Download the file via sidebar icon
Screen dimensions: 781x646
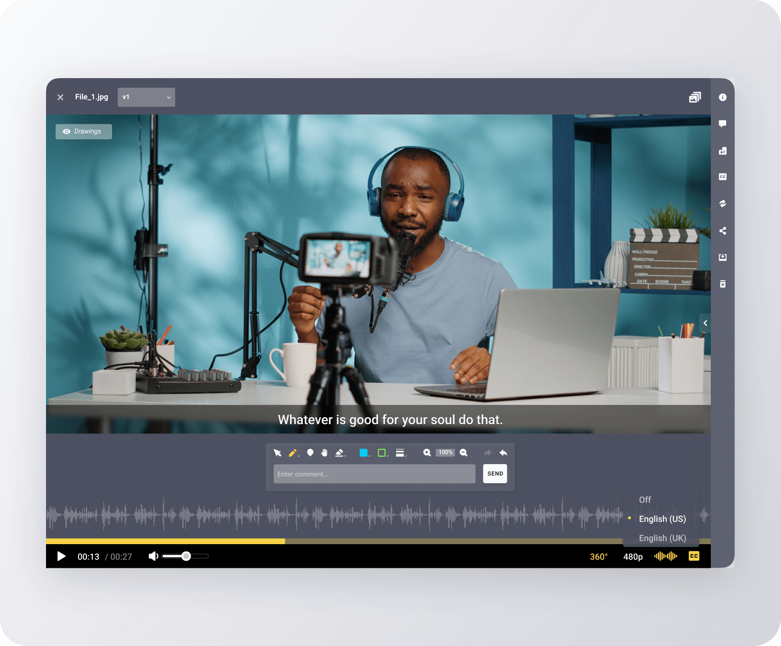[x=722, y=257]
